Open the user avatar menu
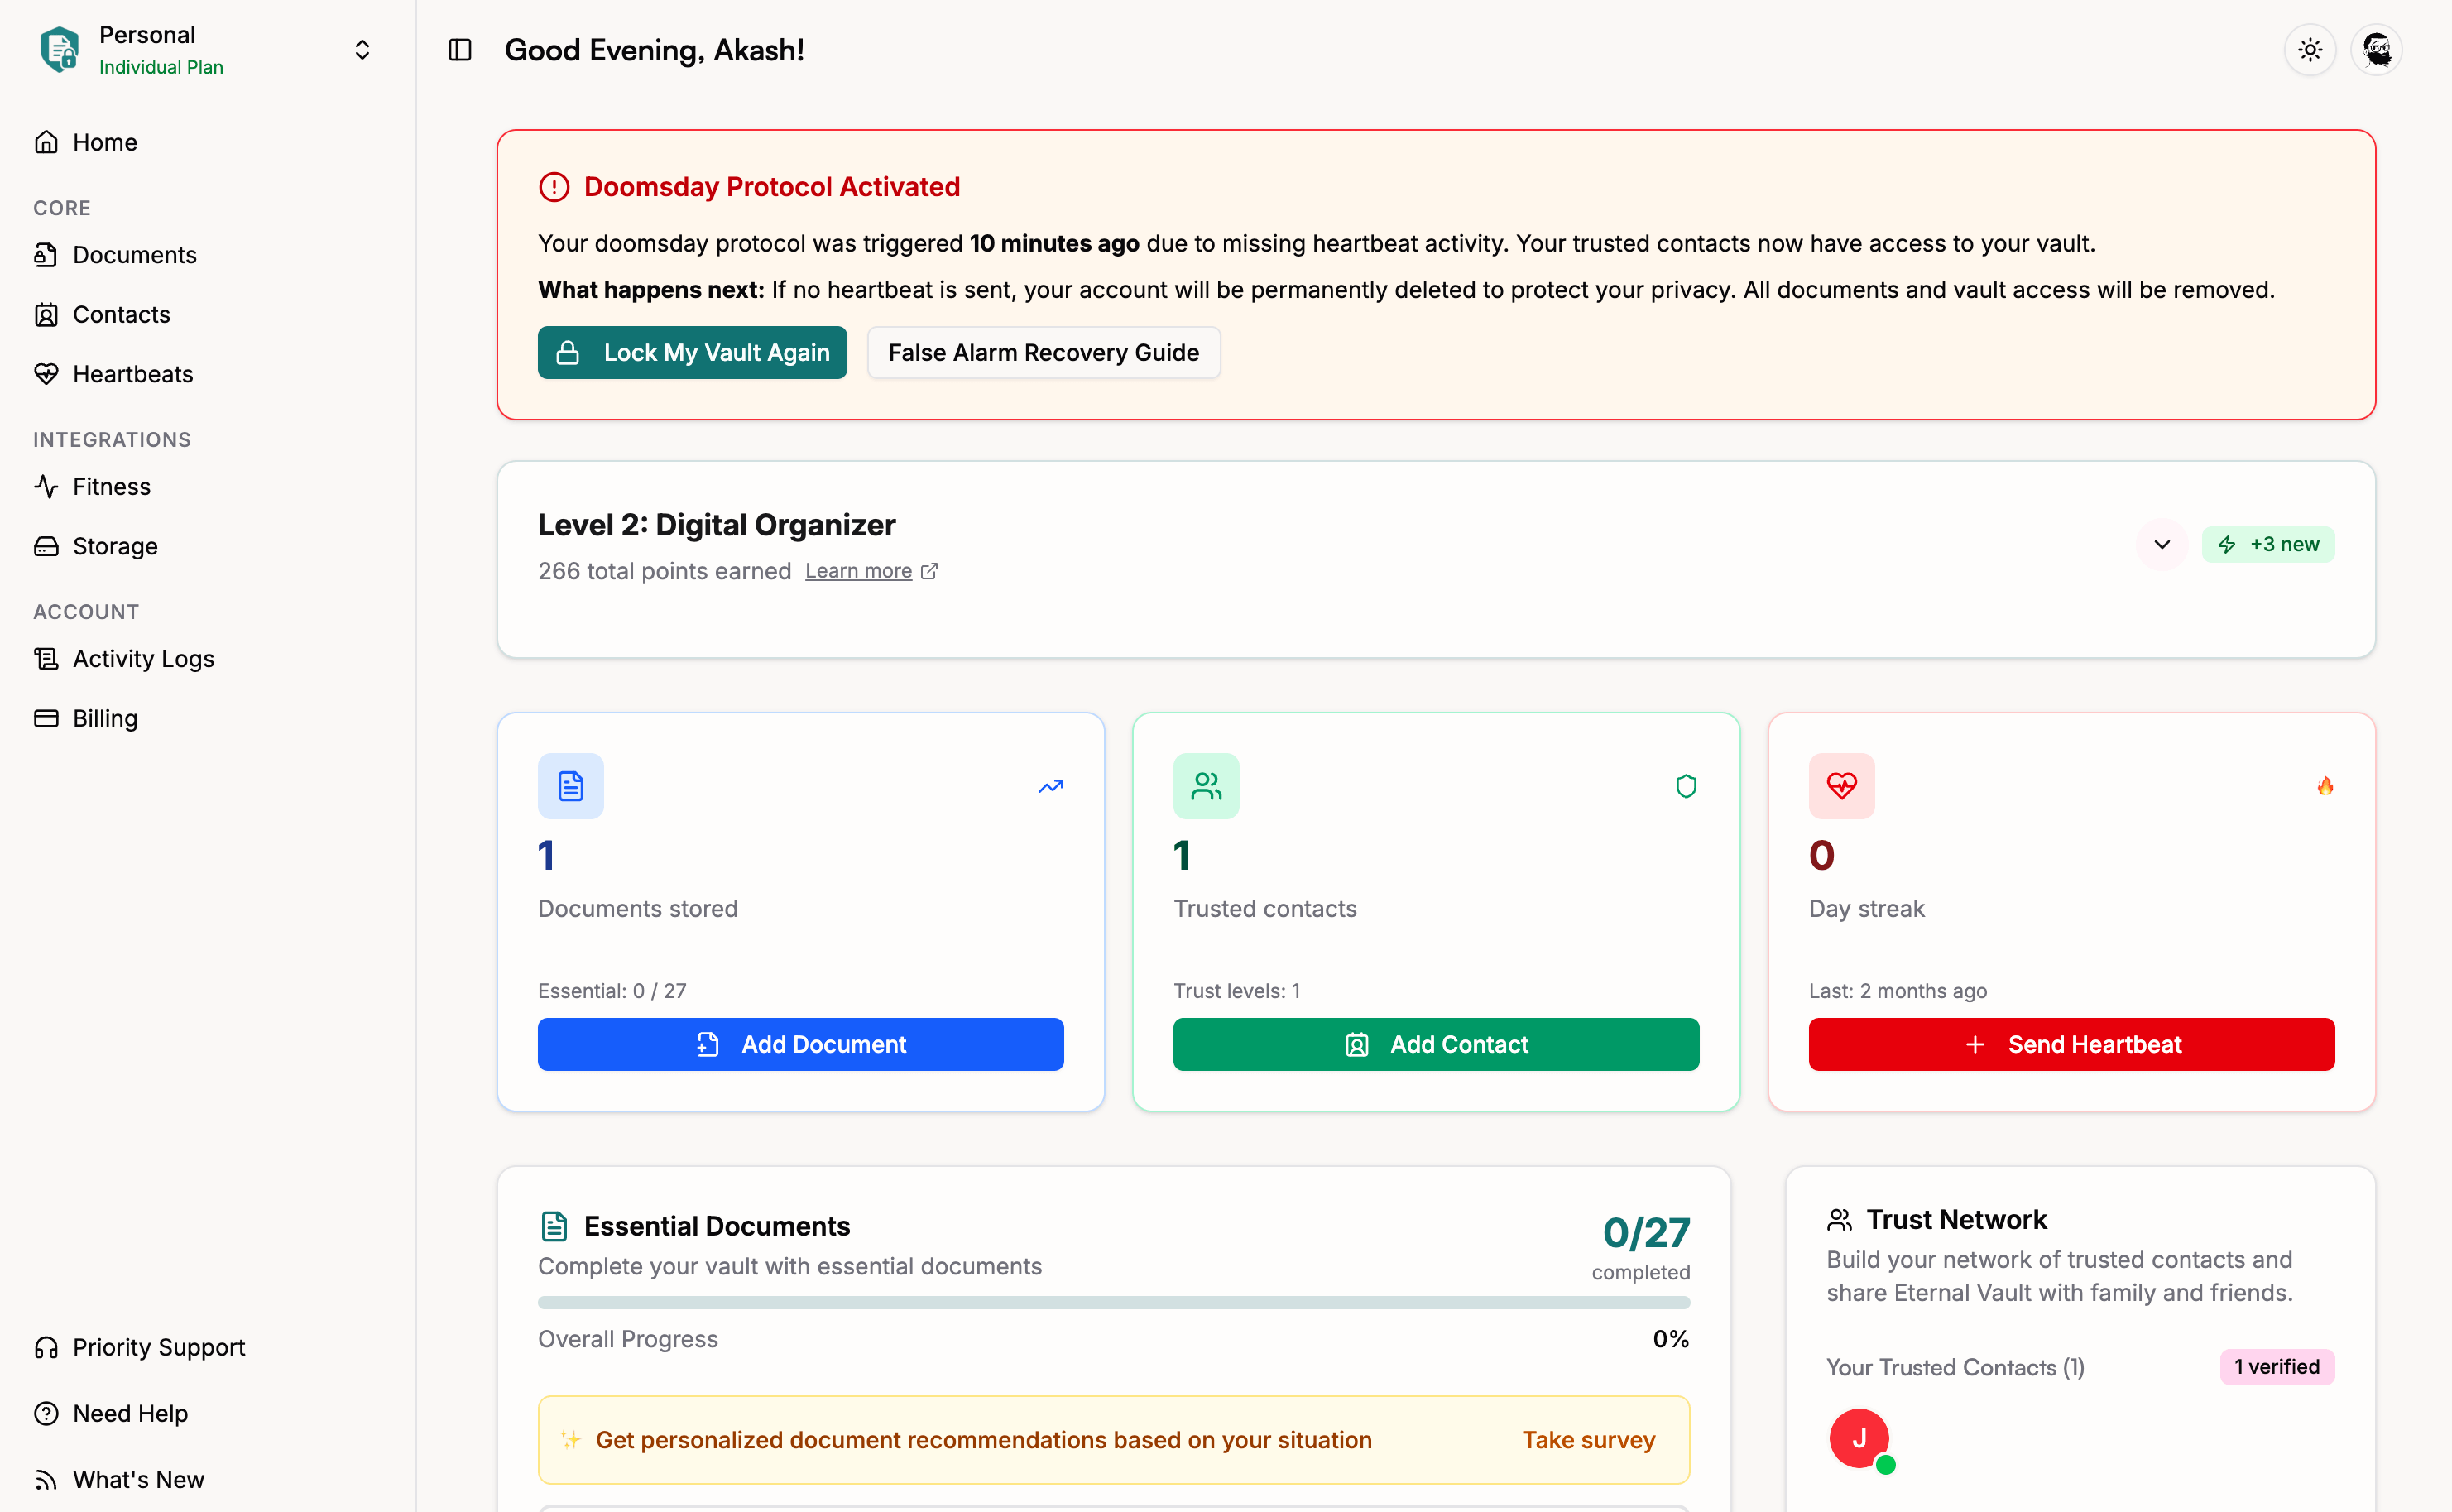Viewport: 2452px width, 1512px height. 2376,50
